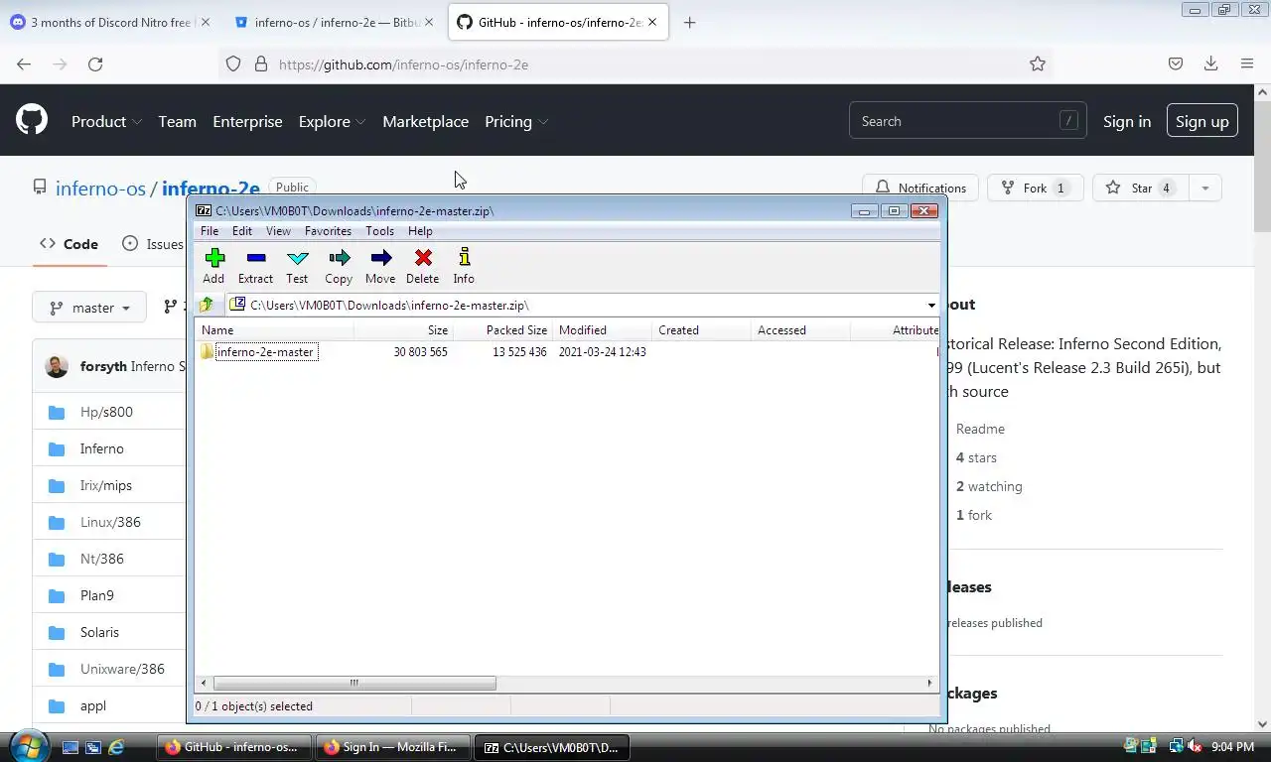Reload the page in Firefox

click(95, 63)
